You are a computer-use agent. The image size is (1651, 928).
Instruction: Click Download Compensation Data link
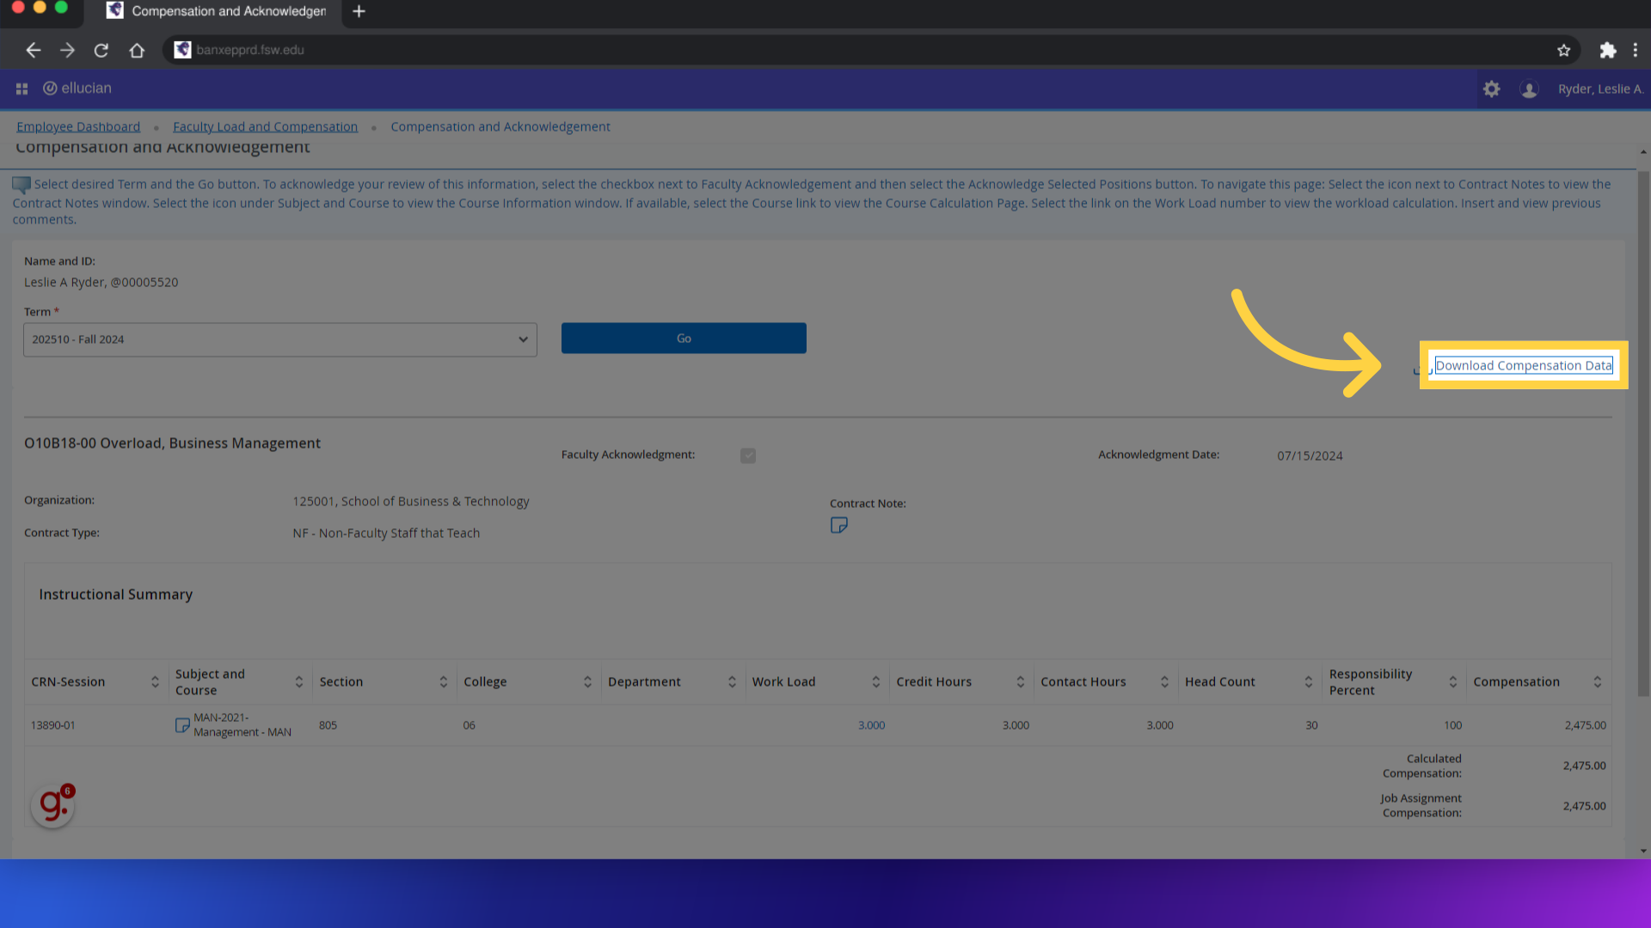coord(1523,365)
